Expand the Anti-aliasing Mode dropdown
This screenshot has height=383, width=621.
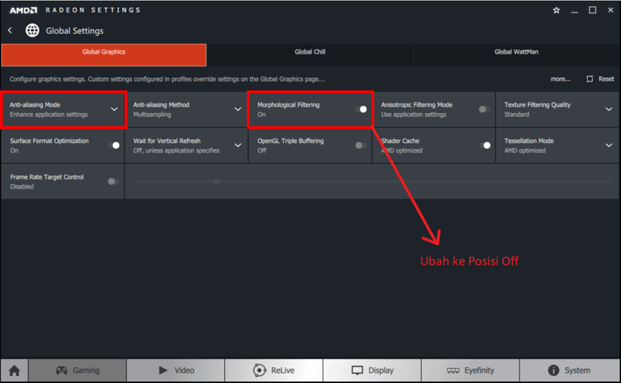click(x=114, y=109)
